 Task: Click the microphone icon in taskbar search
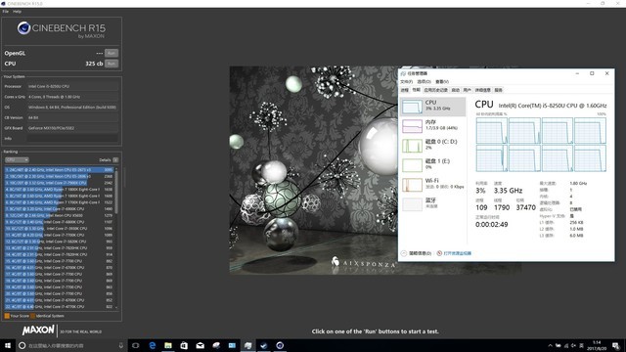(121, 345)
